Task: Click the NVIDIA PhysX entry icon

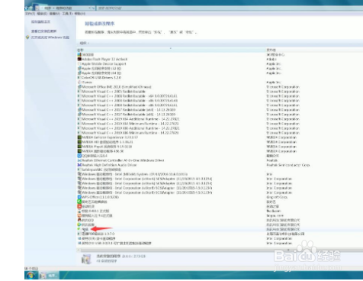Action: pos(79,147)
